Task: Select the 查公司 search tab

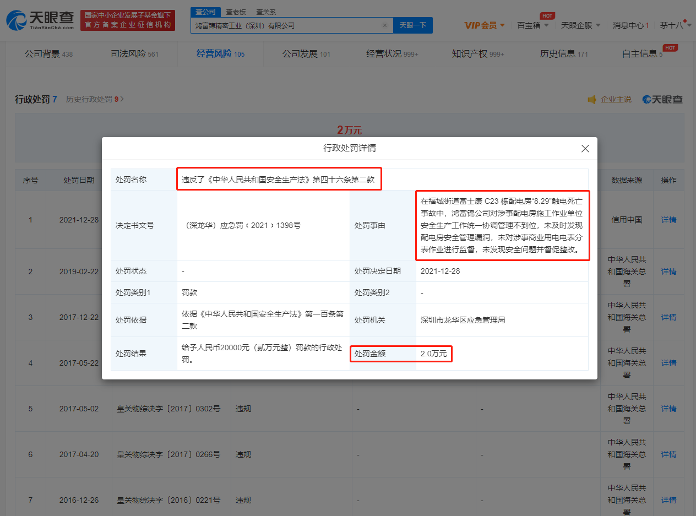Action: click(206, 12)
